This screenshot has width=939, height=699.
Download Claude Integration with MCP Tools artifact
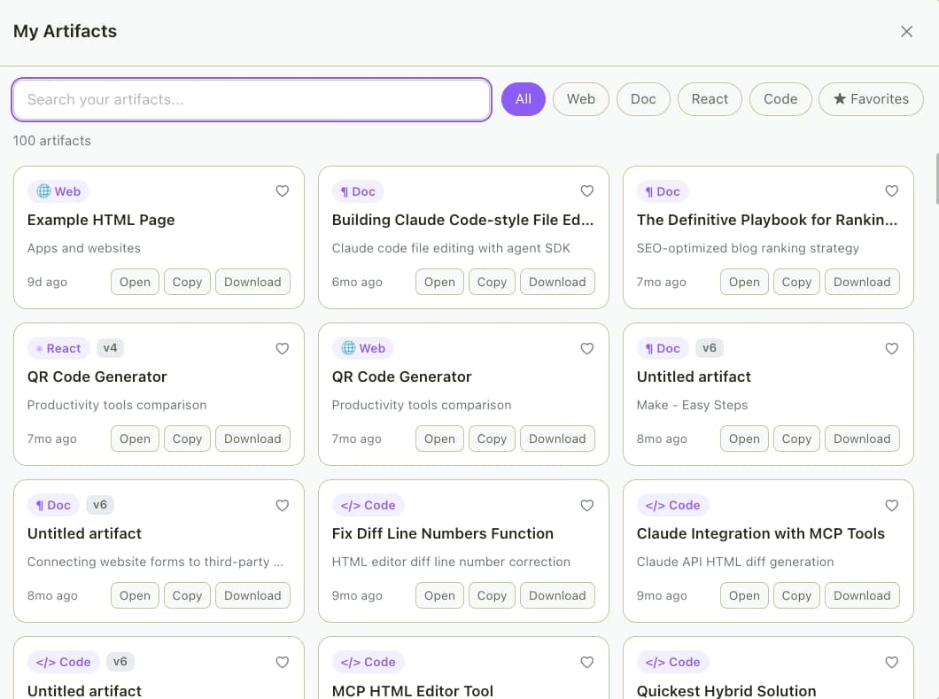[x=862, y=596]
